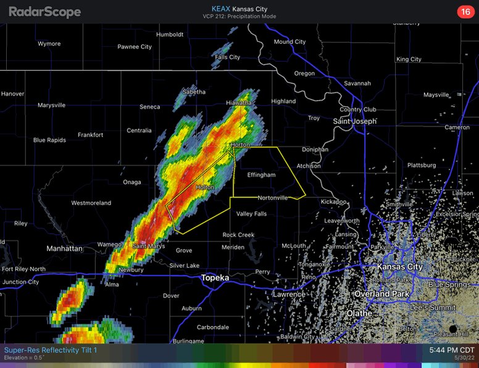
Task: Tap the Carbondale town label
Action: point(212,327)
